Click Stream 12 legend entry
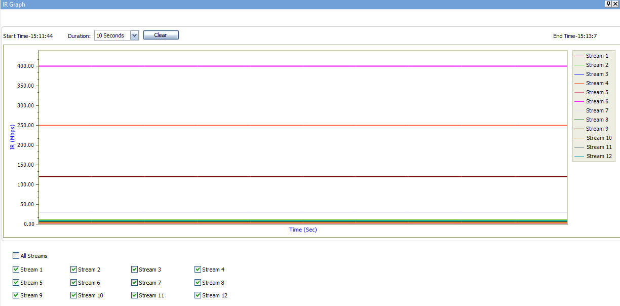This screenshot has width=620, height=306. (594, 156)
